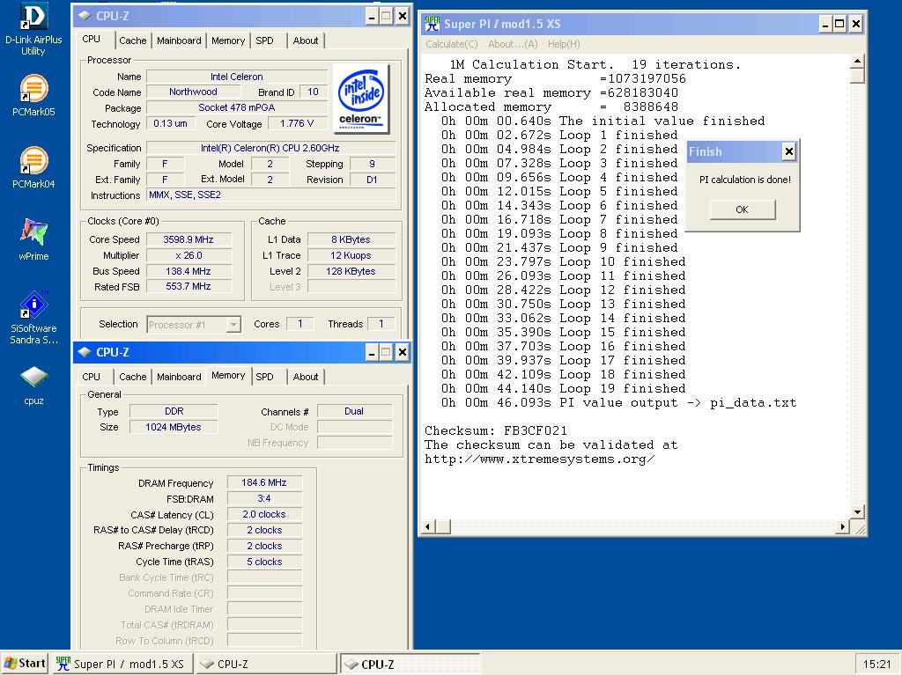Close the upper CPU-Z window
Viewport: 902px width, 676px height.
[402, 16]
